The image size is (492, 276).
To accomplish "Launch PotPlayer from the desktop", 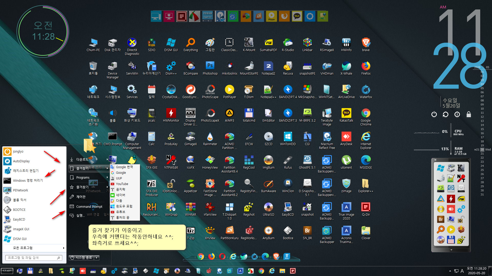I will point(229,92).
